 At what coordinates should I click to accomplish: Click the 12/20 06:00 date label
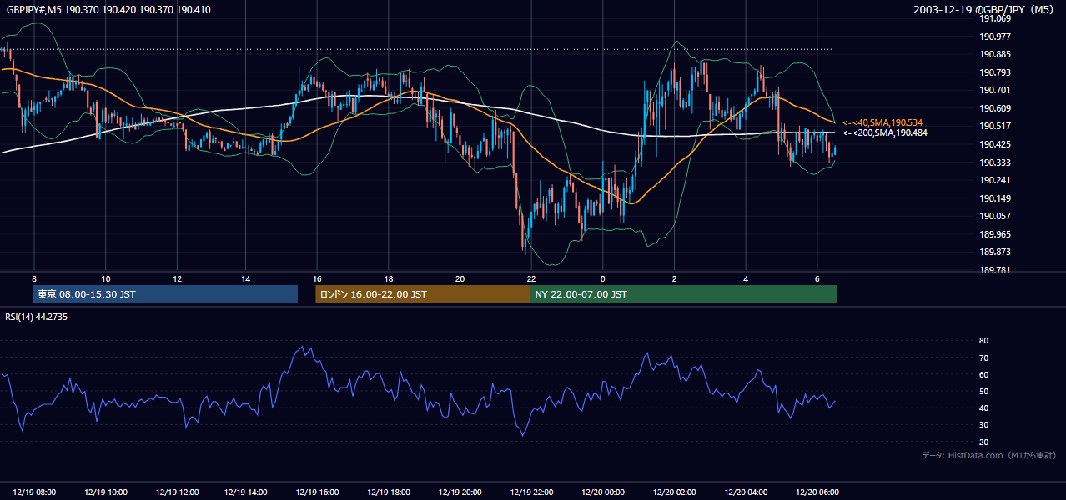click(x=817, y=492)
